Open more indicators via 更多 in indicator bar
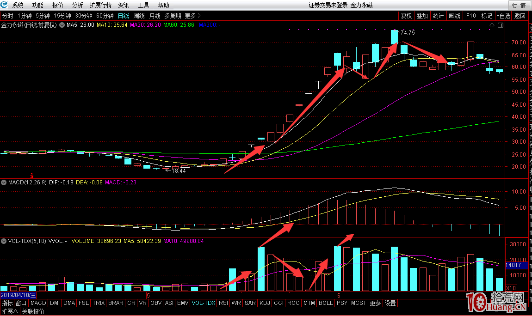This screenshot has width=532, height=316. tap(375, 303)
